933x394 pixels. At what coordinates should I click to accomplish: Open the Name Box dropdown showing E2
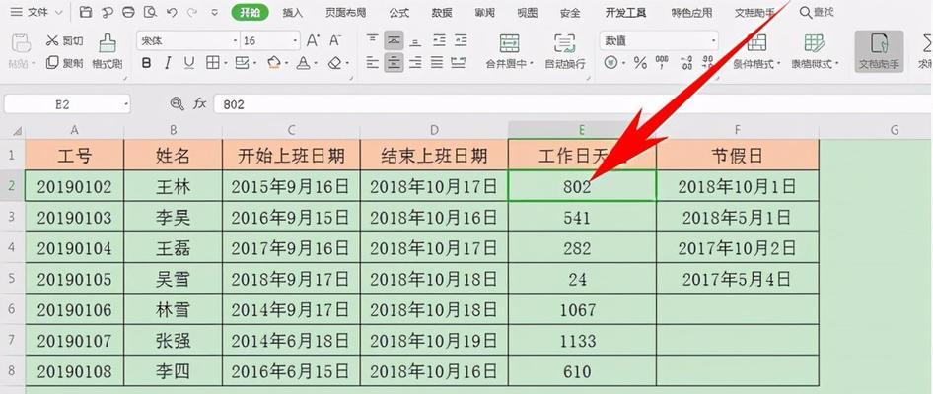127,104
